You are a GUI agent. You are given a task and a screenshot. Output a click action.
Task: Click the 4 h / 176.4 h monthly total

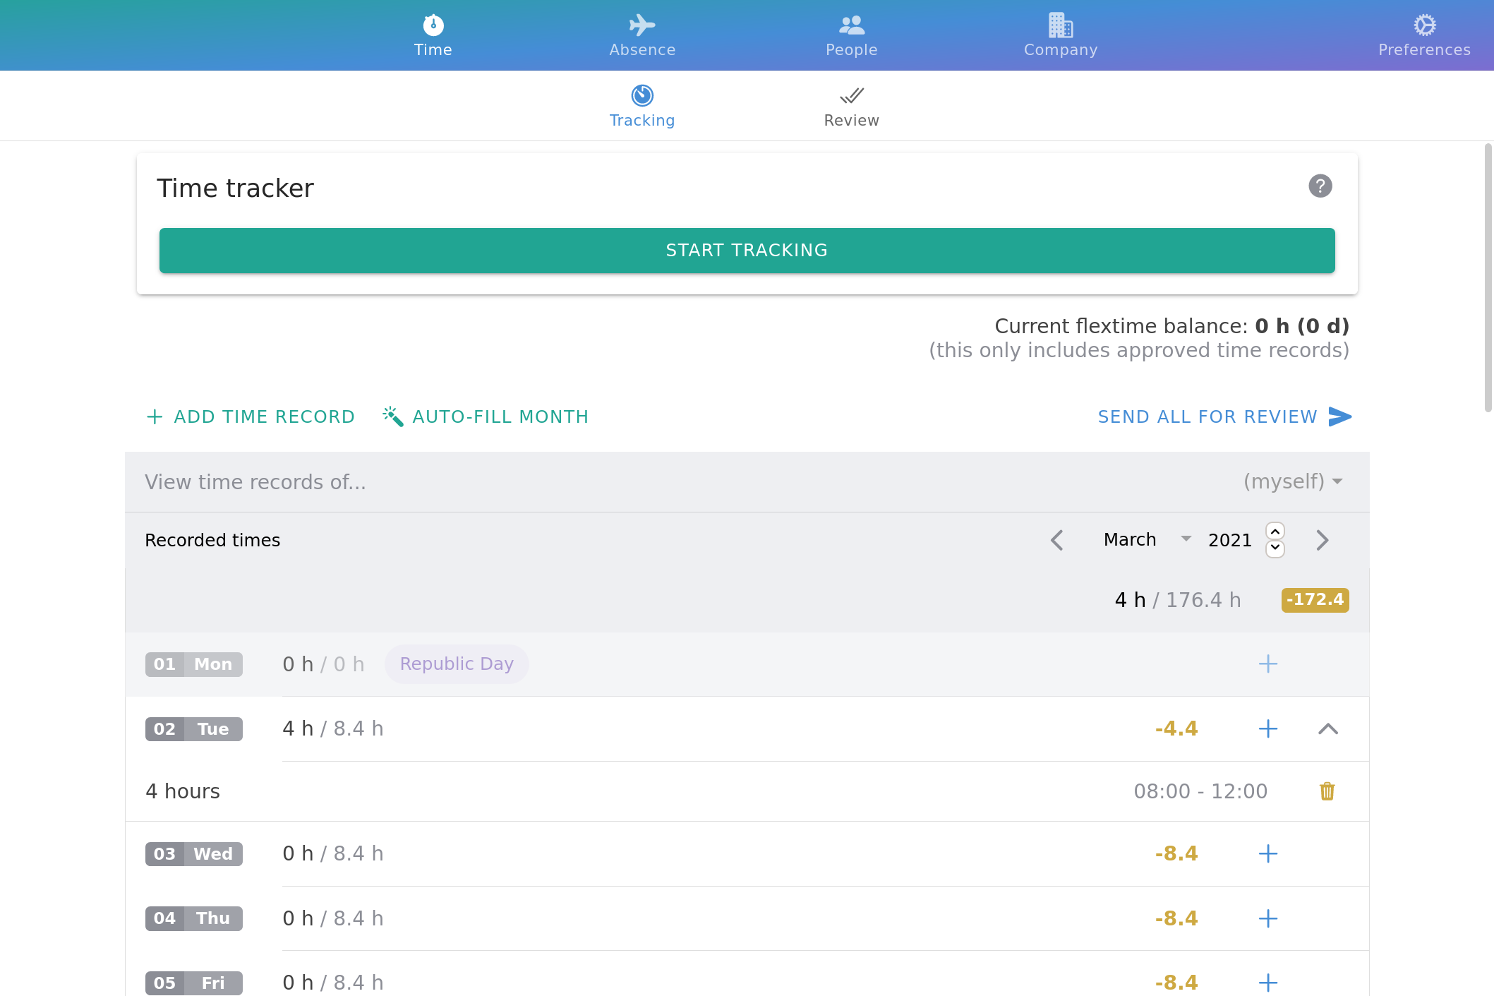[x=1177, y=600]
